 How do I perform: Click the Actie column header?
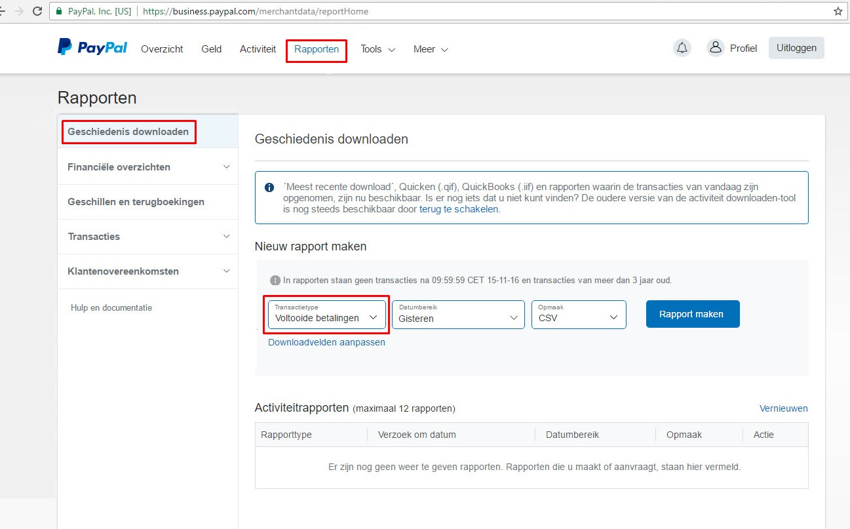(763, 435)
